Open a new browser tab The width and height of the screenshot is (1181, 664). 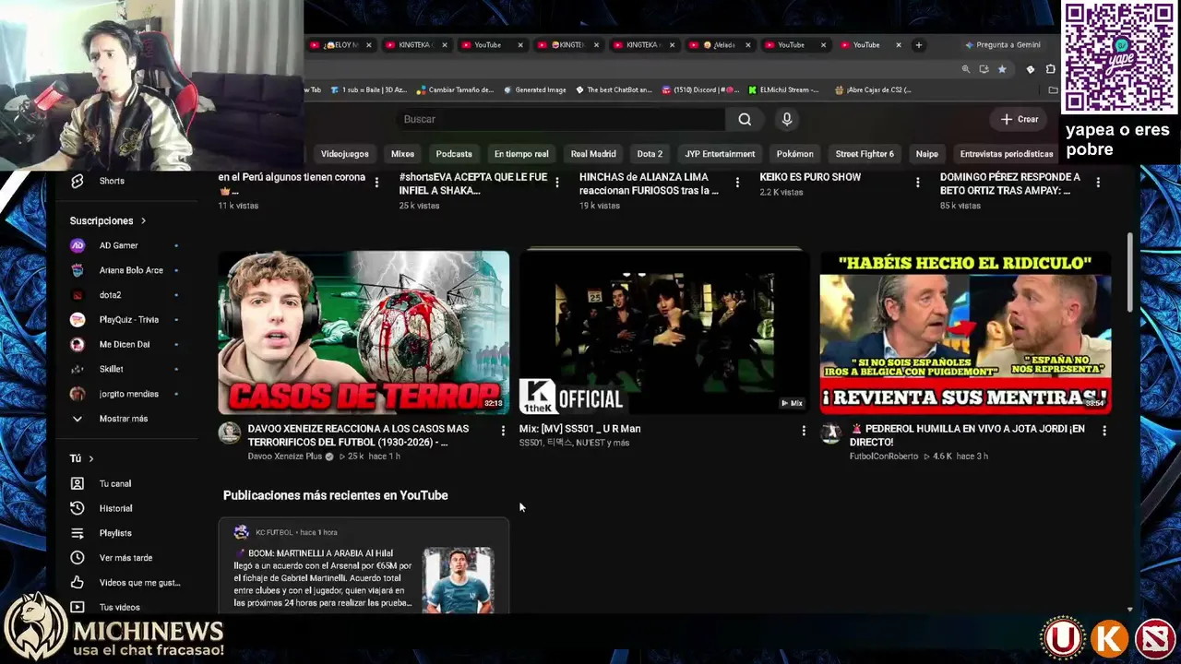point(918,45)
